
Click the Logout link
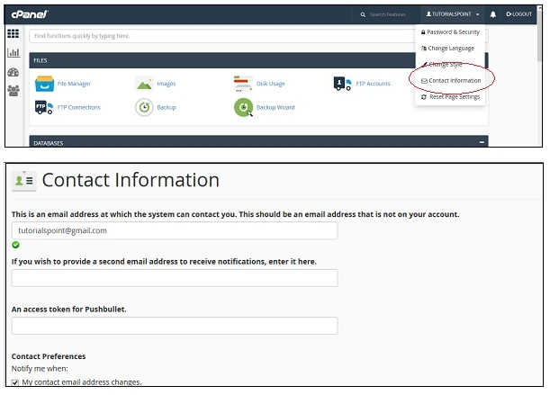pos(519,14)
